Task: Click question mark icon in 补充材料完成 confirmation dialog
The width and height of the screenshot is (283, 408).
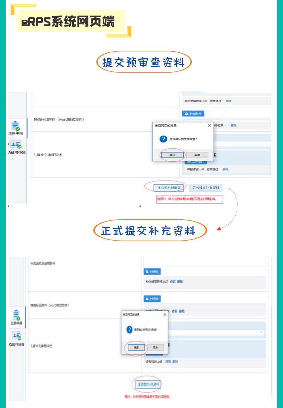Action: [128, 329]
